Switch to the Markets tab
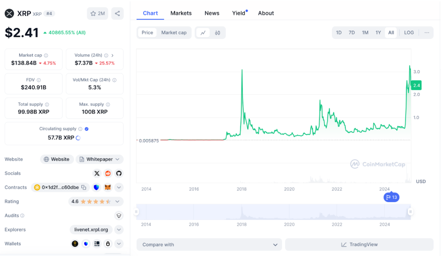443x266 pixels. coord(181,13)
